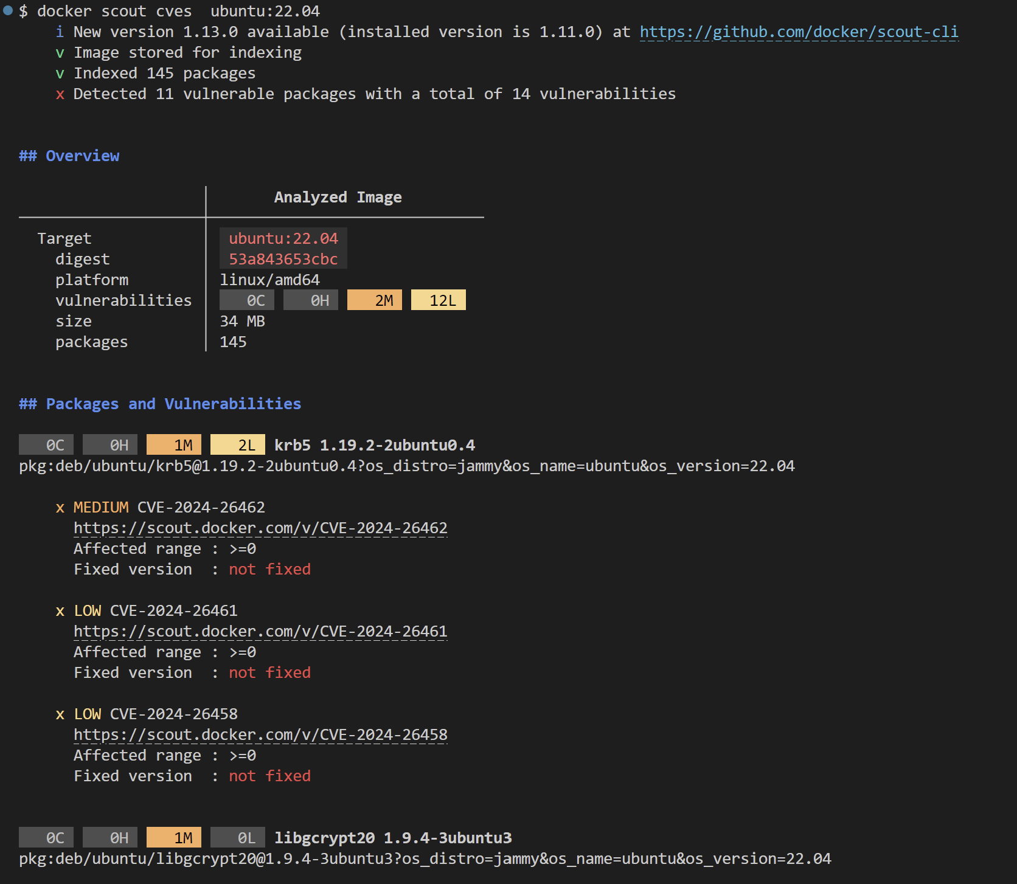
Task: Select the 'vulnerabilities' row label in Overview
Action: click(x=123, y=300)
